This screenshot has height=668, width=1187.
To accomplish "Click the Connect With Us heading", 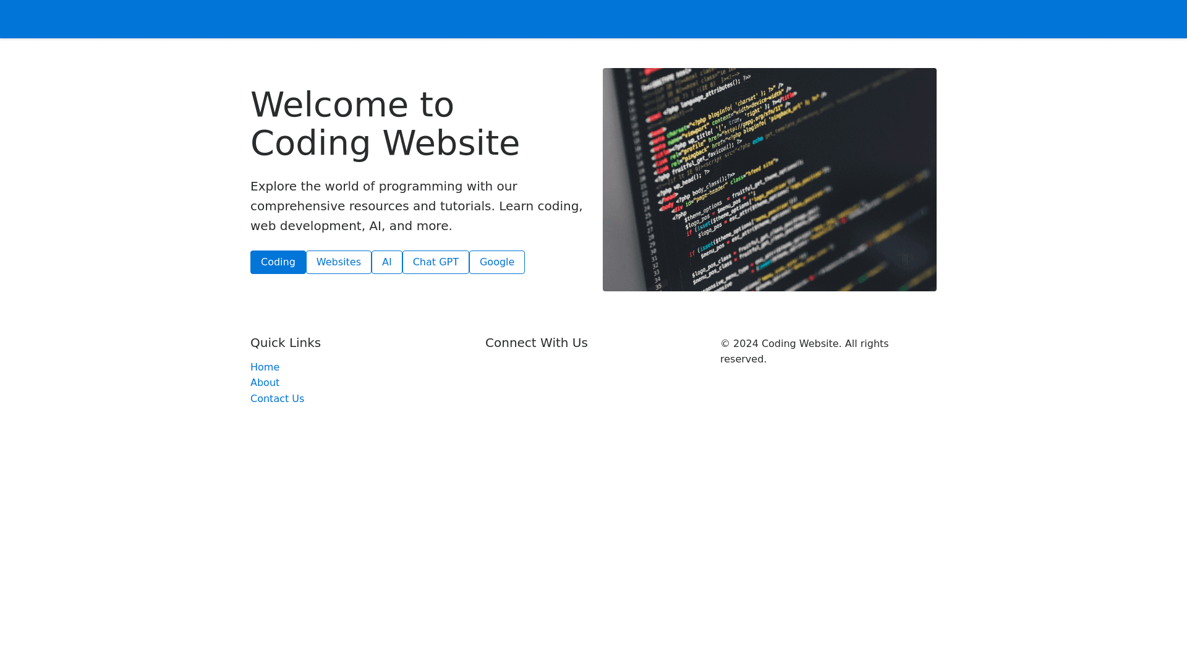I will pyautogui.click(x=536, y=343).
